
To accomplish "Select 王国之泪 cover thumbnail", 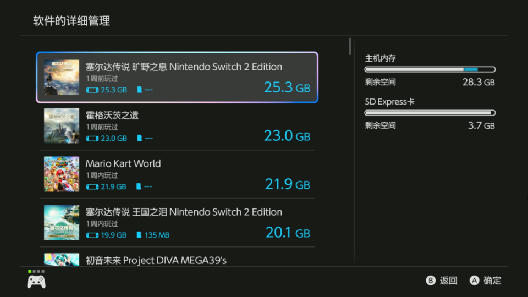I will pyautogui.click(x=62, y=222).
